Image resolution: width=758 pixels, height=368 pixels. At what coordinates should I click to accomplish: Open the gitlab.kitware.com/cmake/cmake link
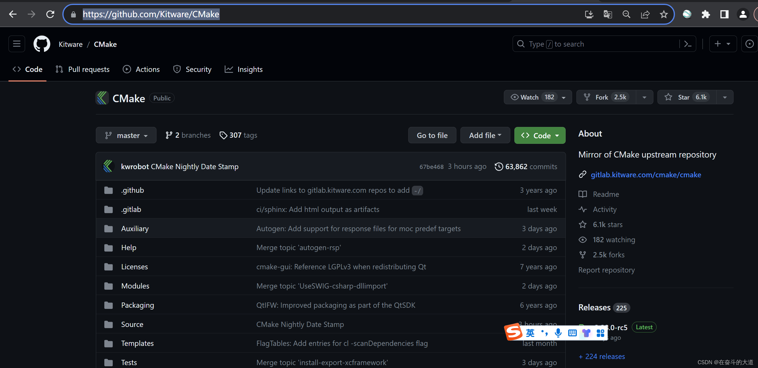(x=646, y=175)
